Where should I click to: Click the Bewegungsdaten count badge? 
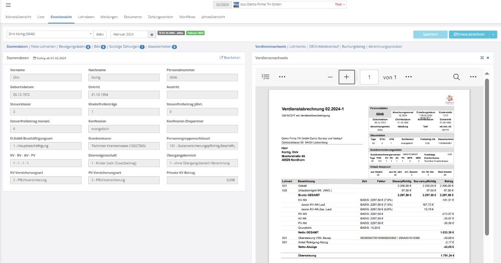88,47
